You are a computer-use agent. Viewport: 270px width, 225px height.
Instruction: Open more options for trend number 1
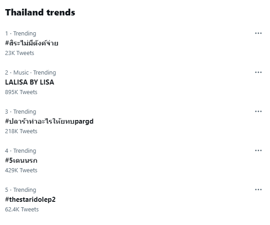coord(258,33)
